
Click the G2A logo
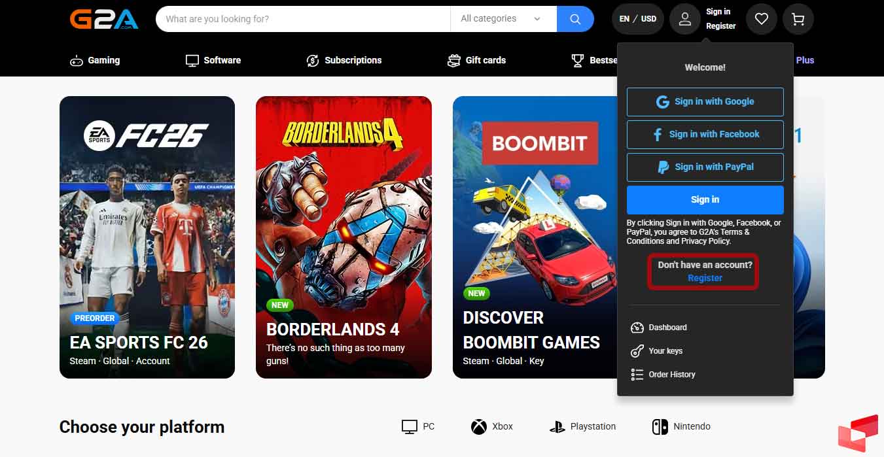click(x=104, y=19)
